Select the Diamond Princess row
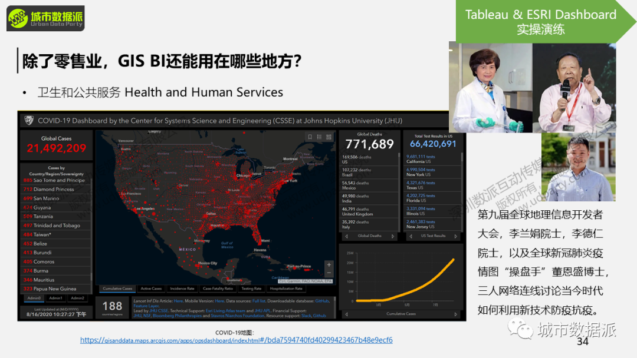Viewport: 637px width, 358px height. (x=55, y=190)
